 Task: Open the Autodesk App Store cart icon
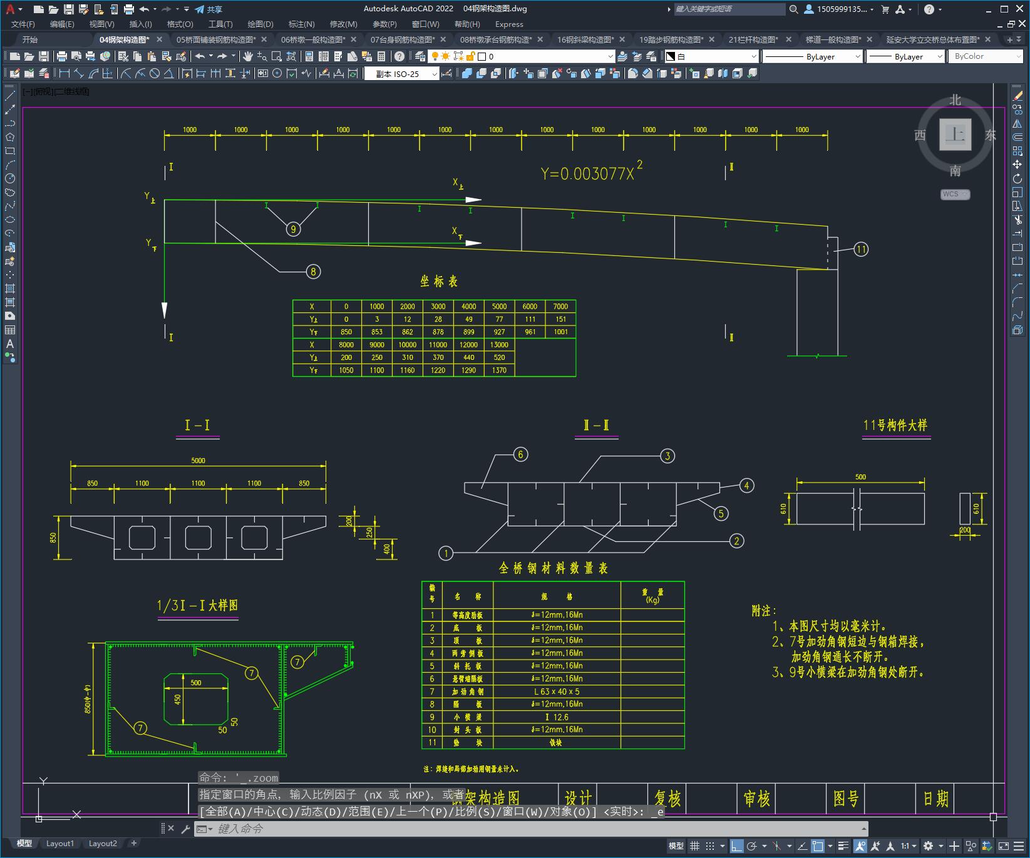tap(885, 9)
